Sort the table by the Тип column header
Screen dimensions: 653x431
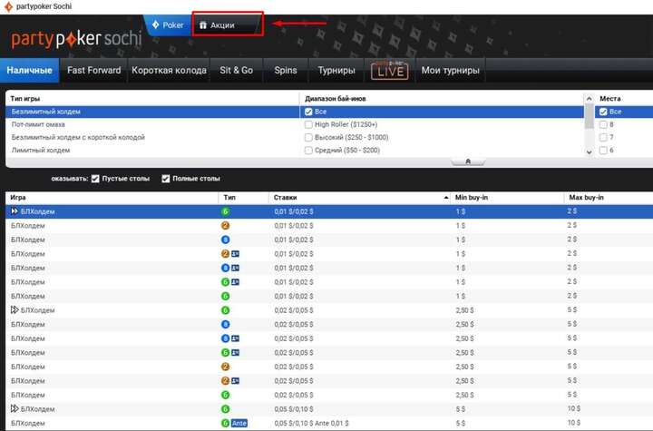coord(244,198)
